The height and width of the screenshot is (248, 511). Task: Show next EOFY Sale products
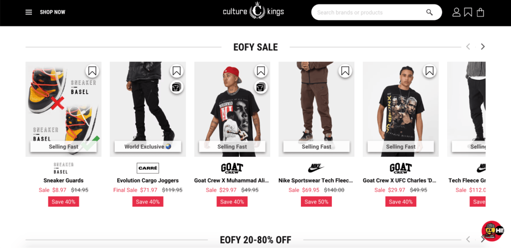[x=483, y=47]
